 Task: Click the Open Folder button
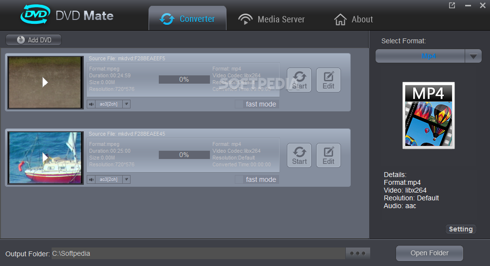point(430,253)
